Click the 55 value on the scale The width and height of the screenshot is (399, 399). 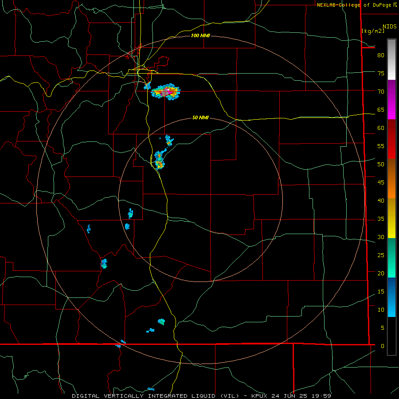[x=381, y=146]
